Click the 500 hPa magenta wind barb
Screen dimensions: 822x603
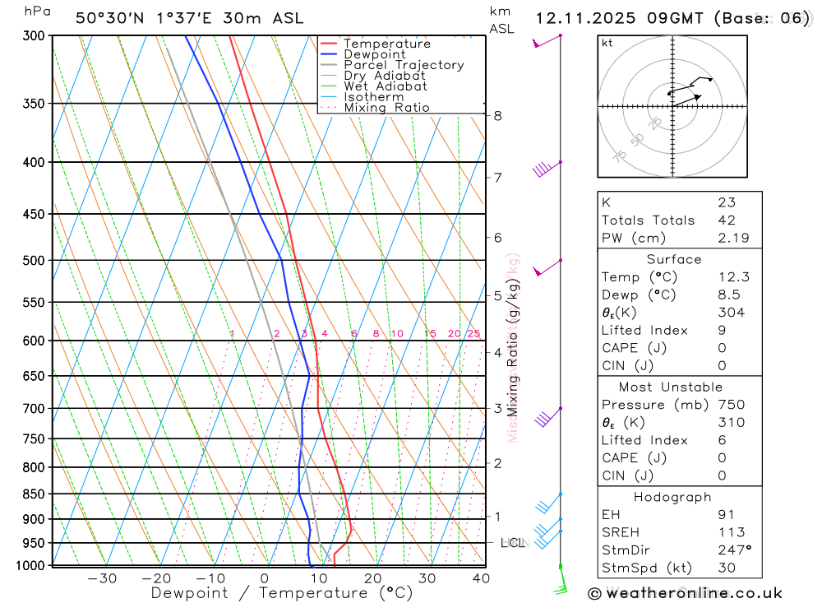[547, 267]
